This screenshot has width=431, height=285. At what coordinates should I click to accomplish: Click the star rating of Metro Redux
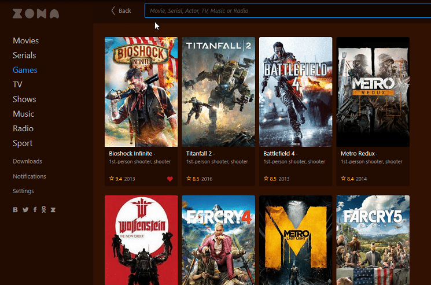coord(347,179)
